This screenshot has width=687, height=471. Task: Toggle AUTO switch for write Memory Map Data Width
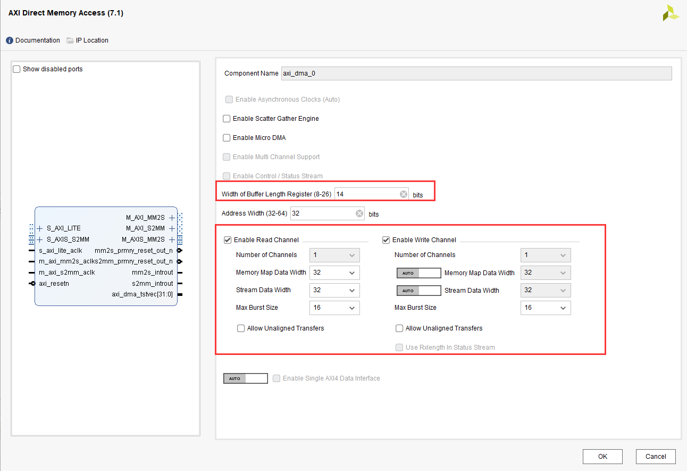(419, 273)
